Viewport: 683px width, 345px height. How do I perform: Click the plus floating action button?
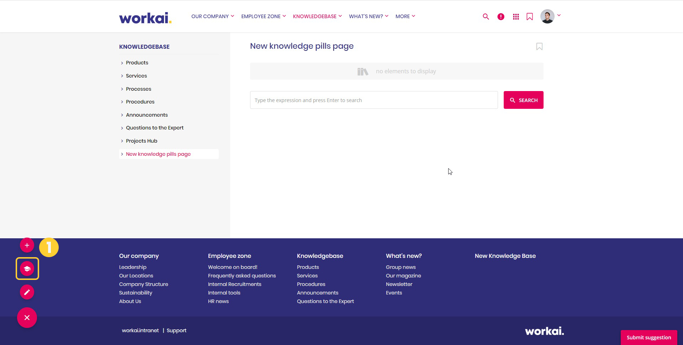pos(27,245)
